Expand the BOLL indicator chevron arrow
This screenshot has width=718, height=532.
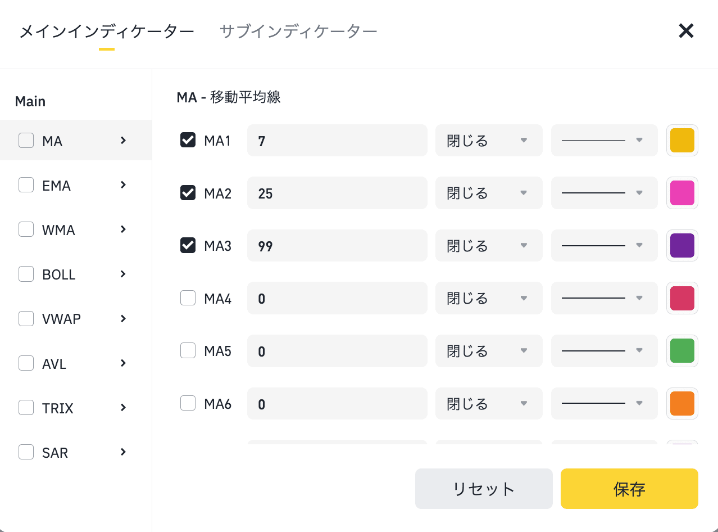(x=124, y=274)
